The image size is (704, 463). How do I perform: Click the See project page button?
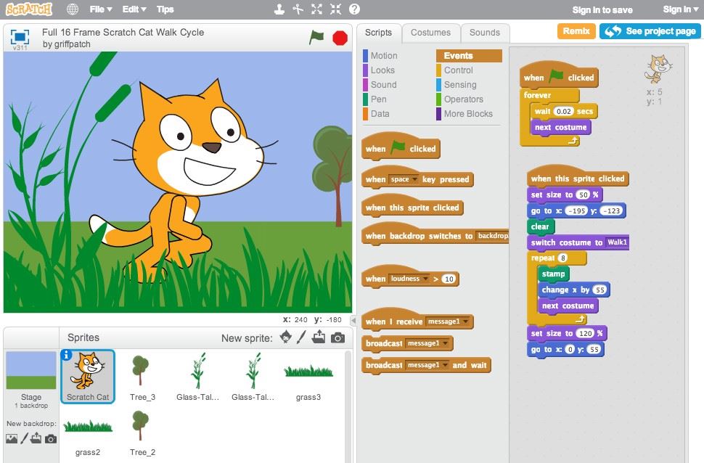click(650, 31)
